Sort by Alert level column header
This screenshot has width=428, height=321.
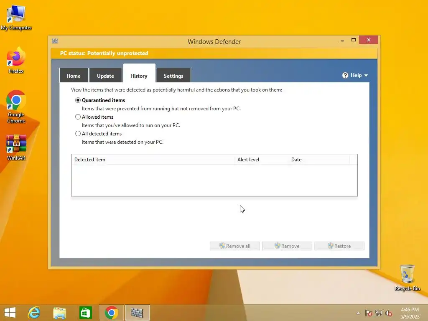[x=261, y=160]
